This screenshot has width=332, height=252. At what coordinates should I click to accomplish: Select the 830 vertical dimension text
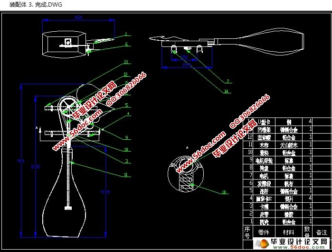[35, 167]
